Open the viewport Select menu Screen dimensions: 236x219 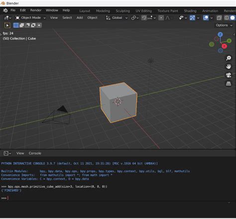67,18
